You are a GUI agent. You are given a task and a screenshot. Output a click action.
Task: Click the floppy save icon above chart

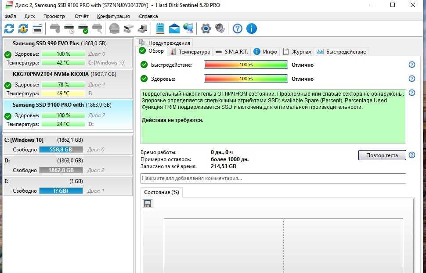pyautogui.click(x=148, y=204)
